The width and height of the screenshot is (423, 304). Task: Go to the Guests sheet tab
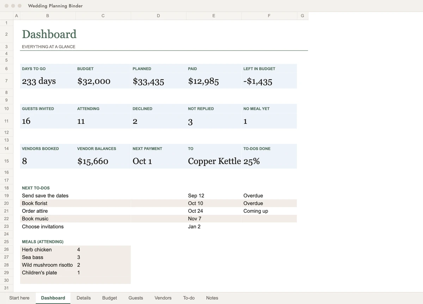(136, 298)
